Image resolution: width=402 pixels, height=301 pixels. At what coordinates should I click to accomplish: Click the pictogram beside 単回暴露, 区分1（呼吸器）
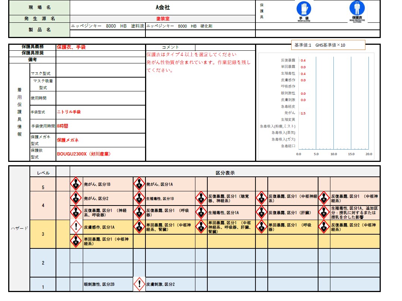(x=262, y=227)
